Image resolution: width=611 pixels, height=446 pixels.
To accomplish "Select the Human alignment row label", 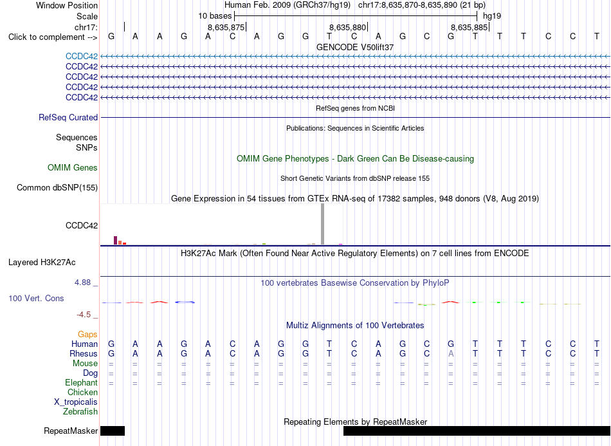I will (84, 344).
